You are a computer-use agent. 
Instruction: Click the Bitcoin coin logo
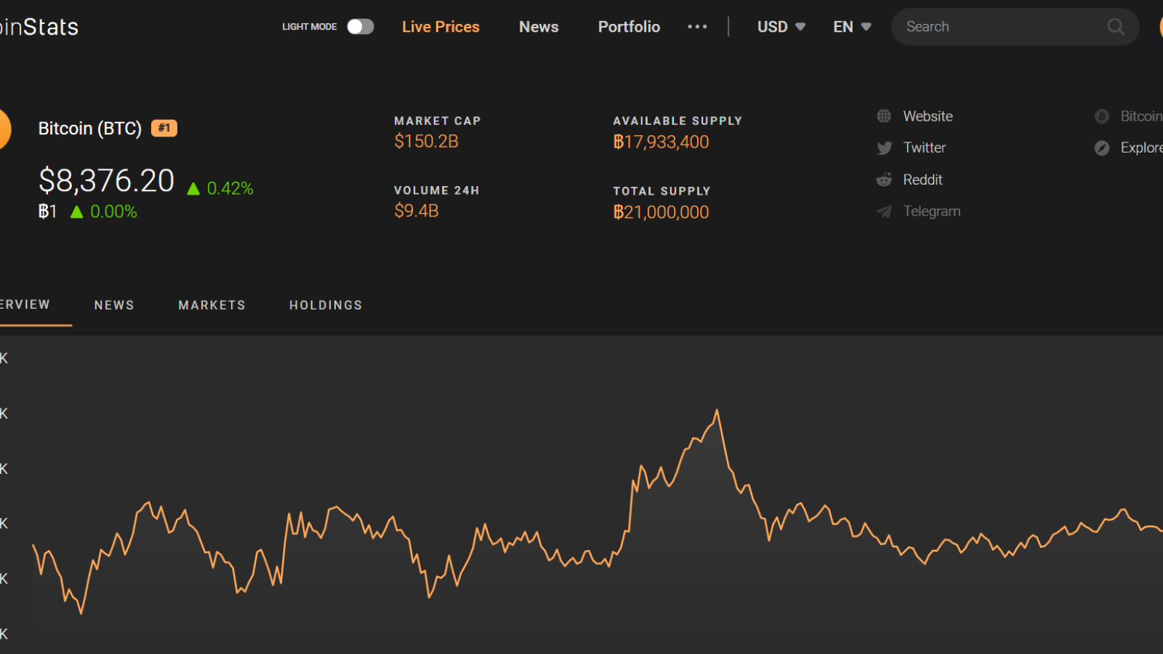4,129
